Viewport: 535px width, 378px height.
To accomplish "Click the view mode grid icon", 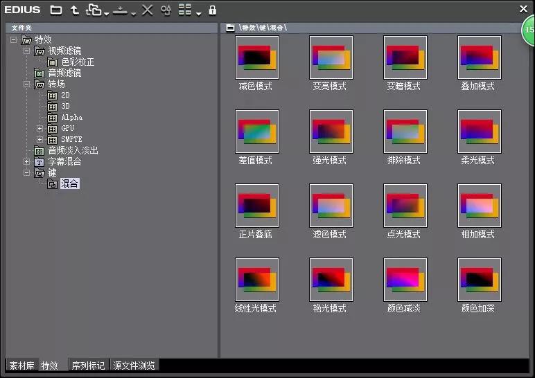I will click(184, 10).
